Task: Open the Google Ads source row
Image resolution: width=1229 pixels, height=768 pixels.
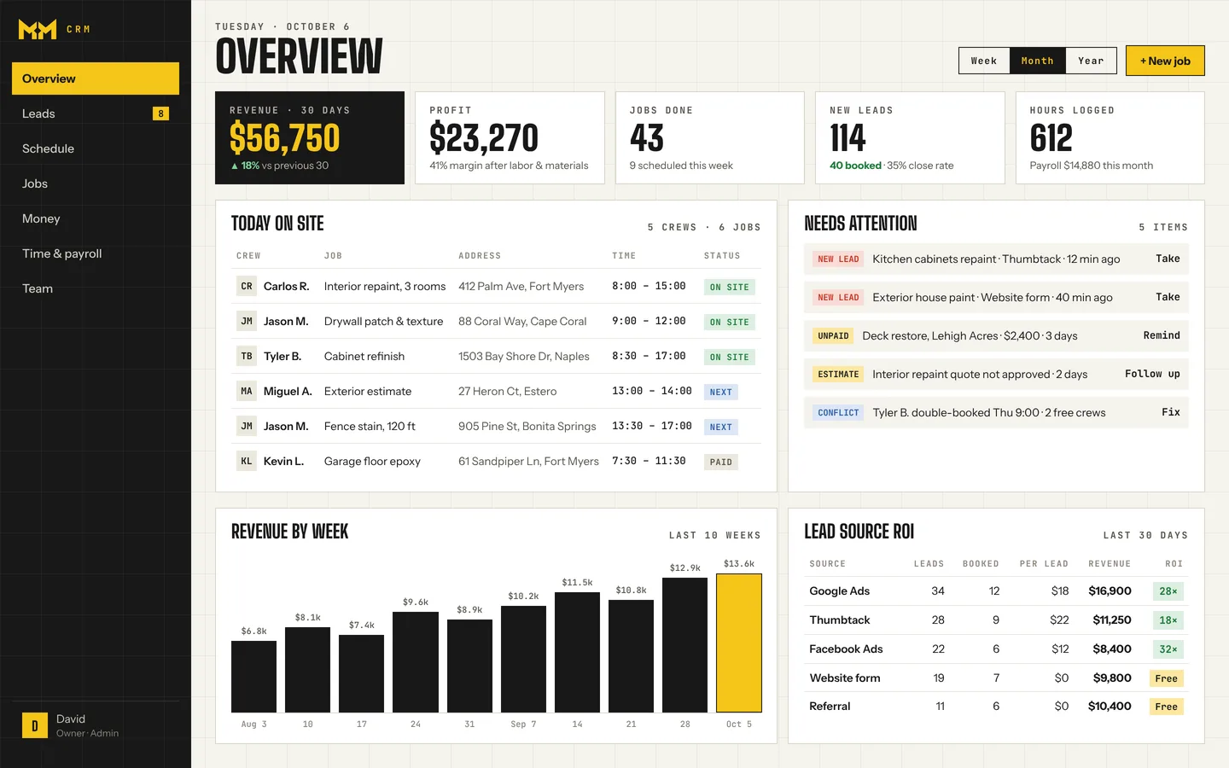Action: (x=996, y=591)
